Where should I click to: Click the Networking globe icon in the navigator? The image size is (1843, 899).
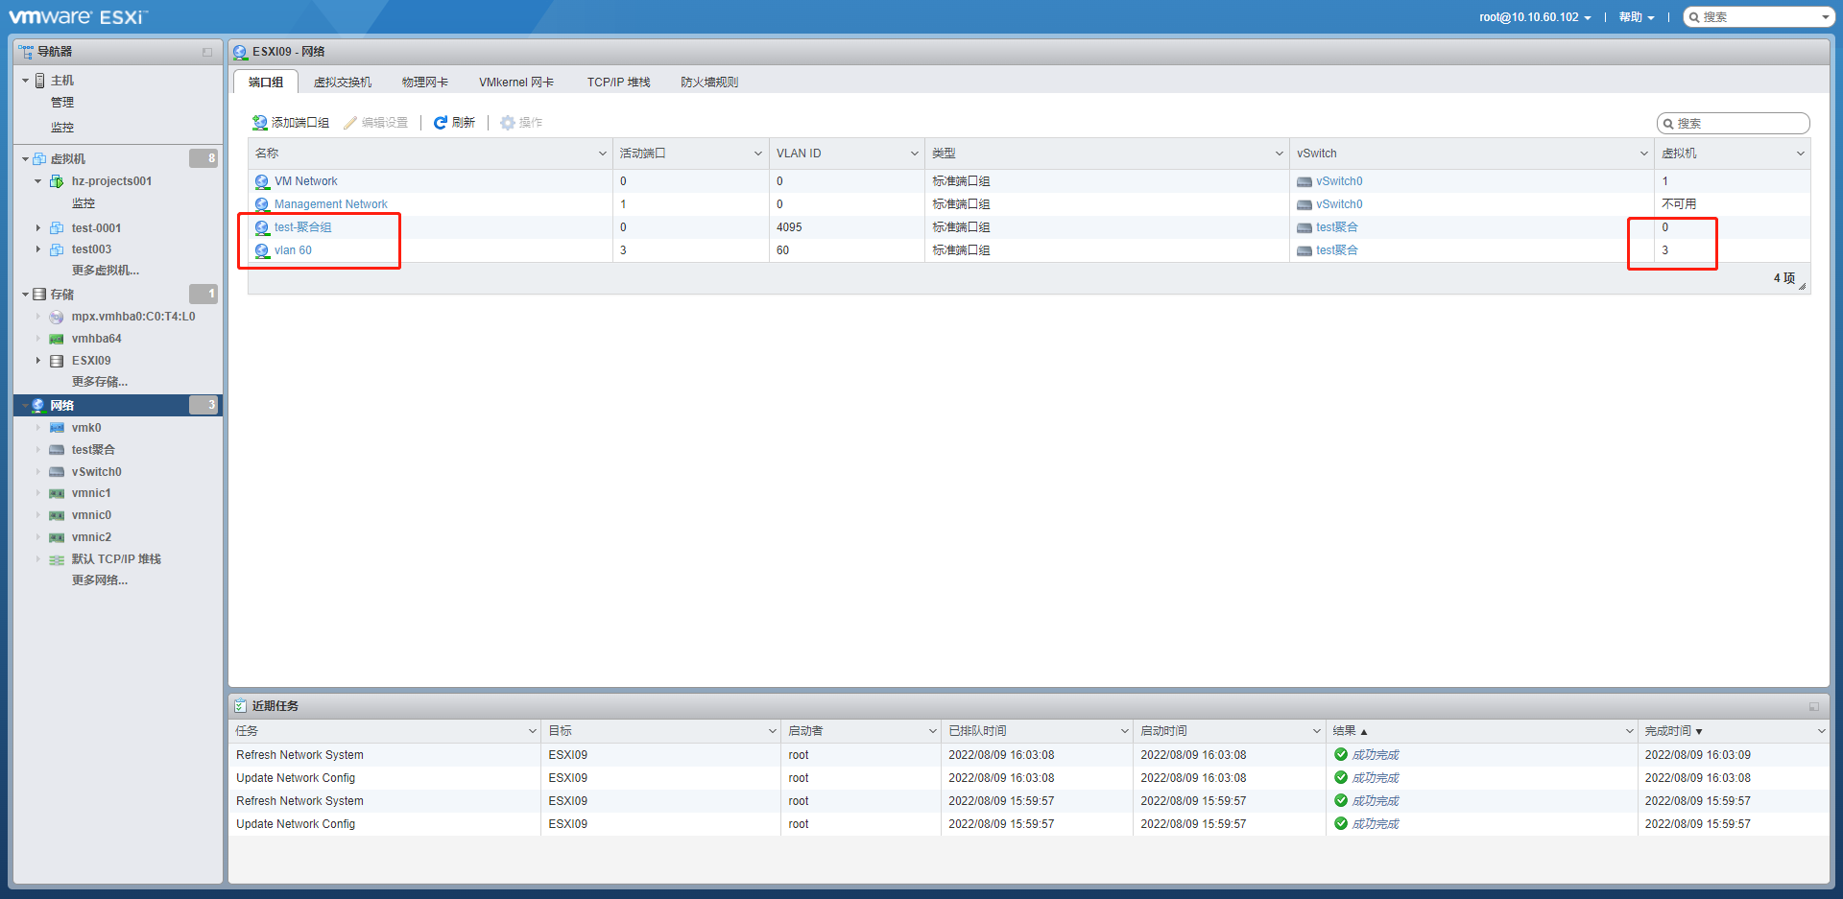(38, 406)
